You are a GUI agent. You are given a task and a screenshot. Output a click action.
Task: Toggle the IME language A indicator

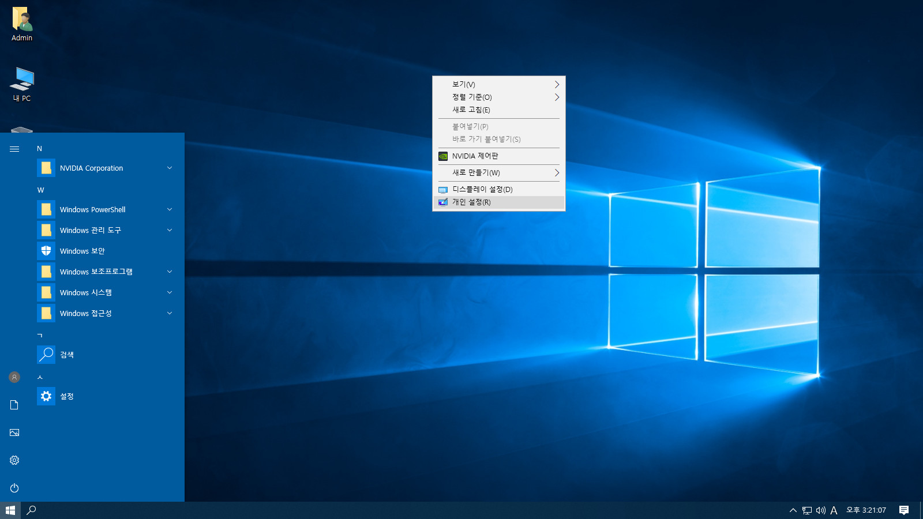834,510
